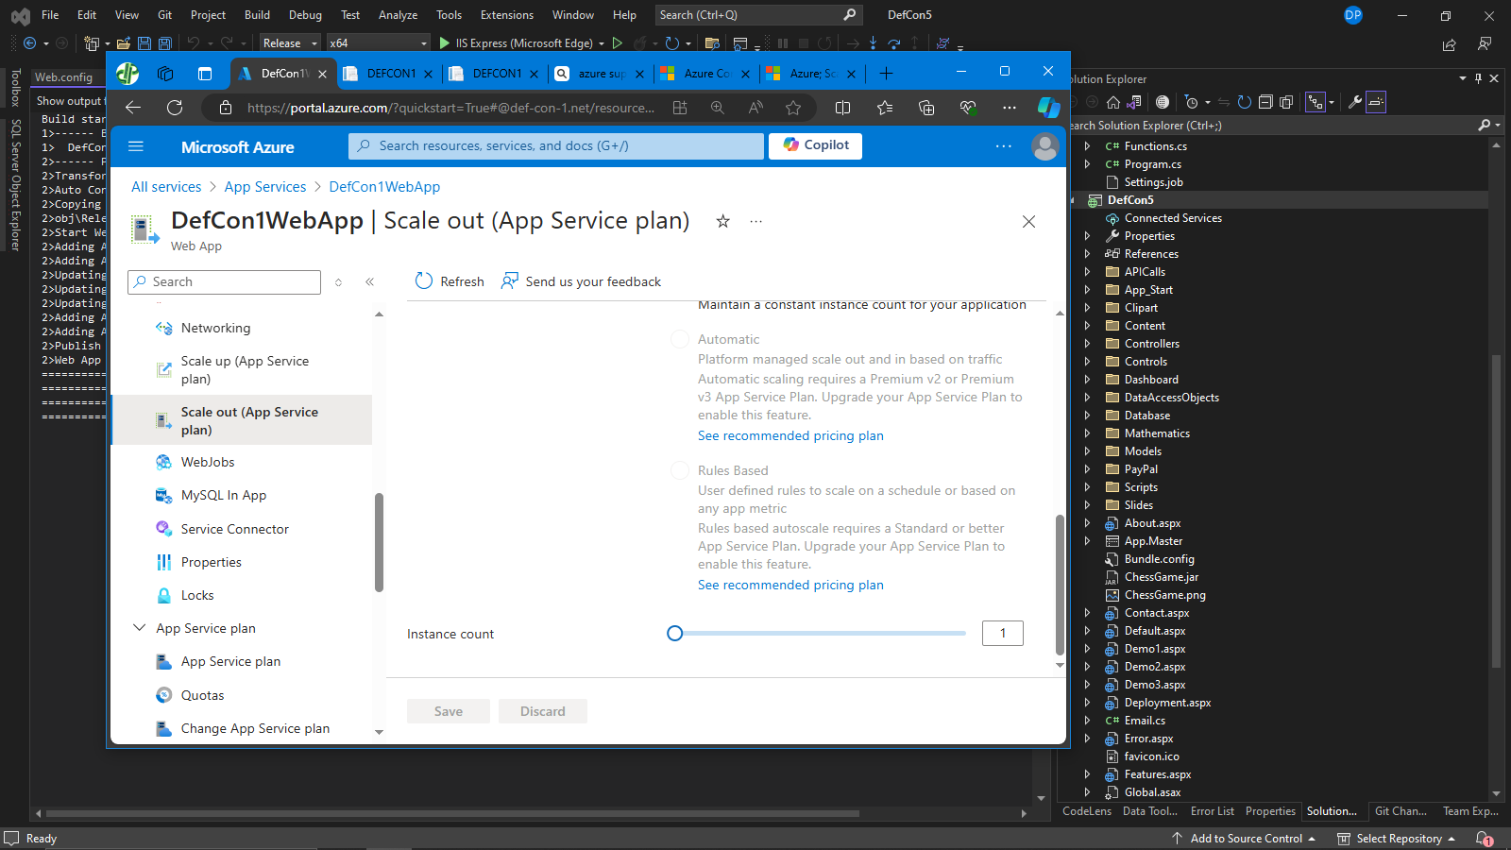
Task: Refresh the Solution Explorer tree
Action: pyautogui.click(x=1245, y=102)
